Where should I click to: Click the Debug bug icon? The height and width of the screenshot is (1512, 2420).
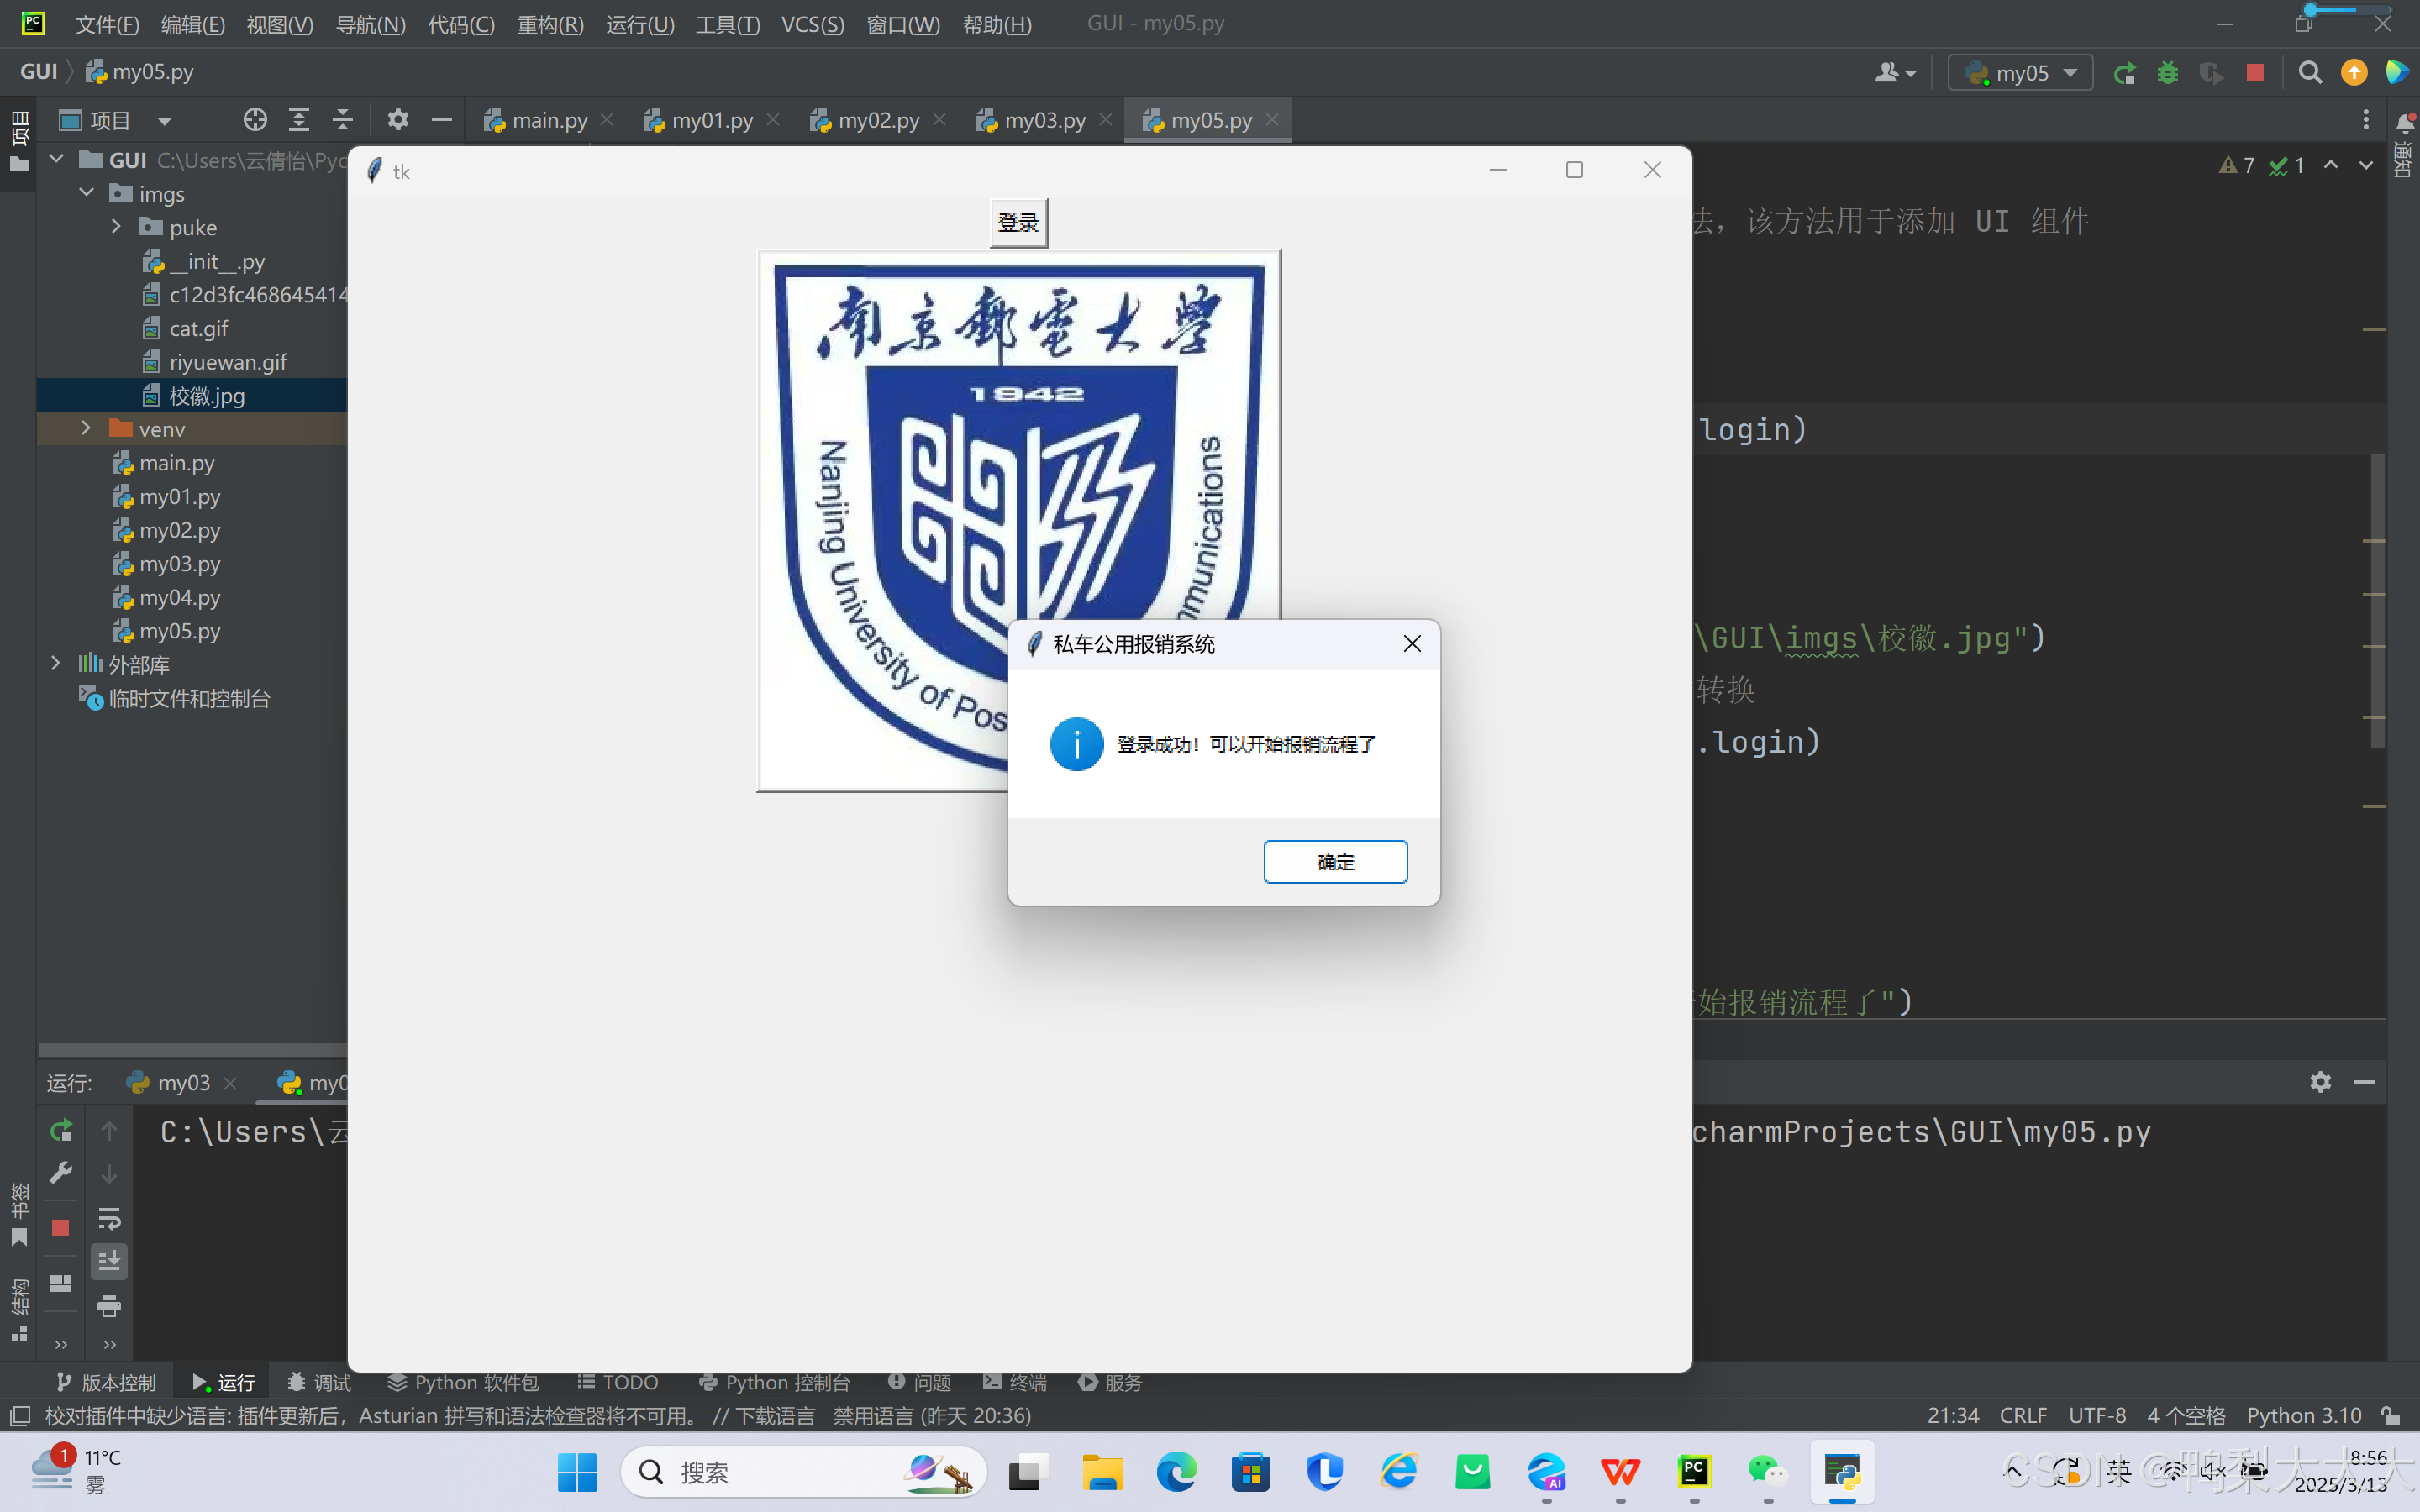[x=2167, y=73]
